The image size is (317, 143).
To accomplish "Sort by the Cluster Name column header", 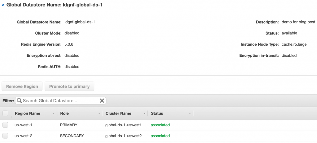I will click(x=118, y=113).
